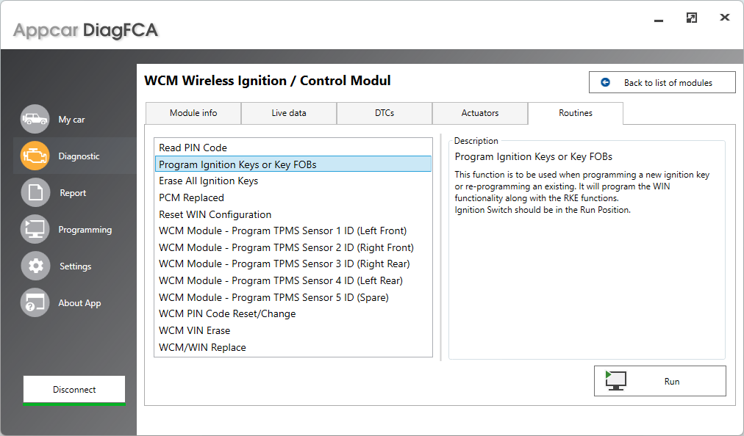This screenshot has width=744, height=436.
Task: Click the Report document icon
Action: 35,192
